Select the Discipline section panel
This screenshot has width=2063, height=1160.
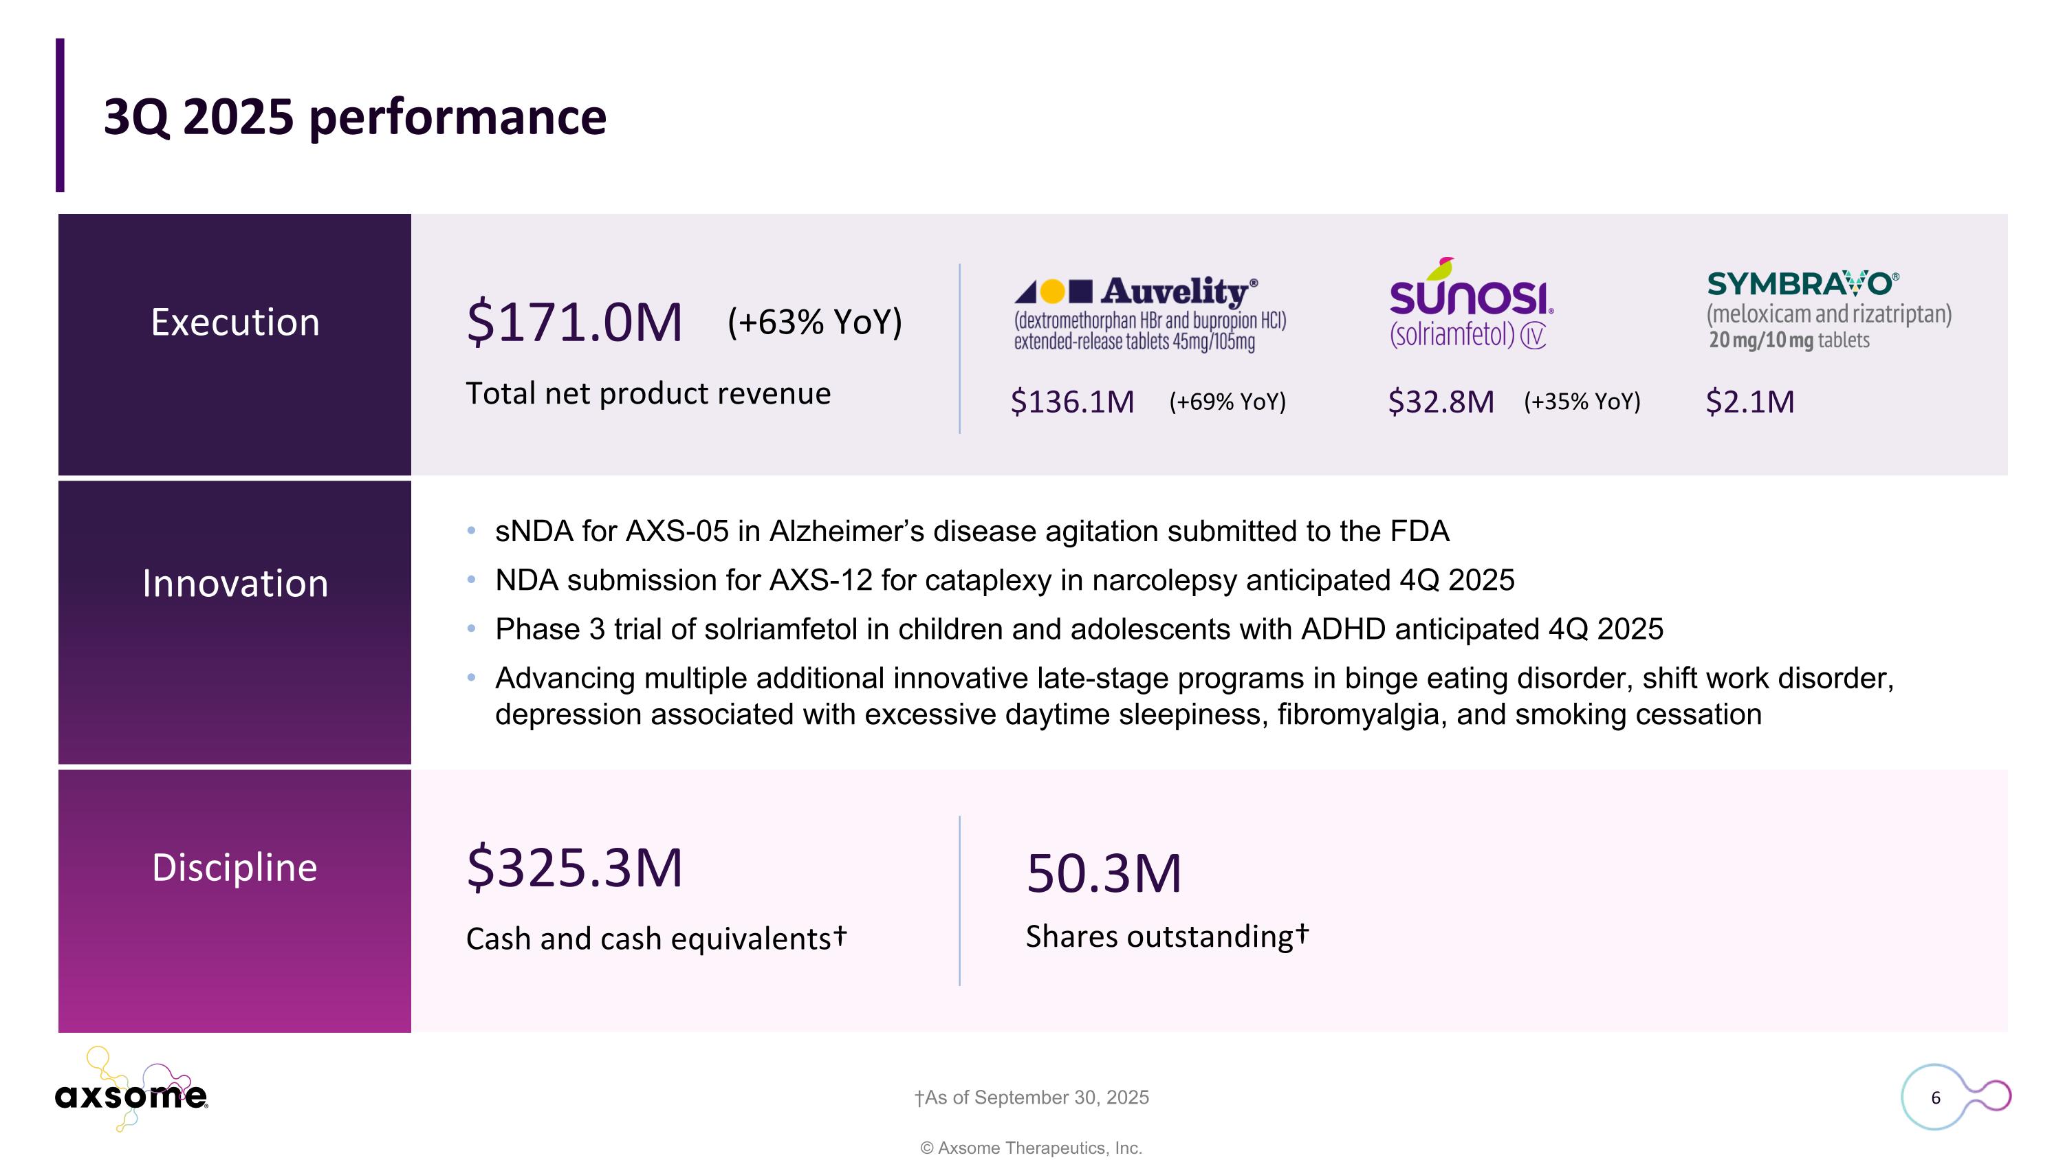pos(234,901)
